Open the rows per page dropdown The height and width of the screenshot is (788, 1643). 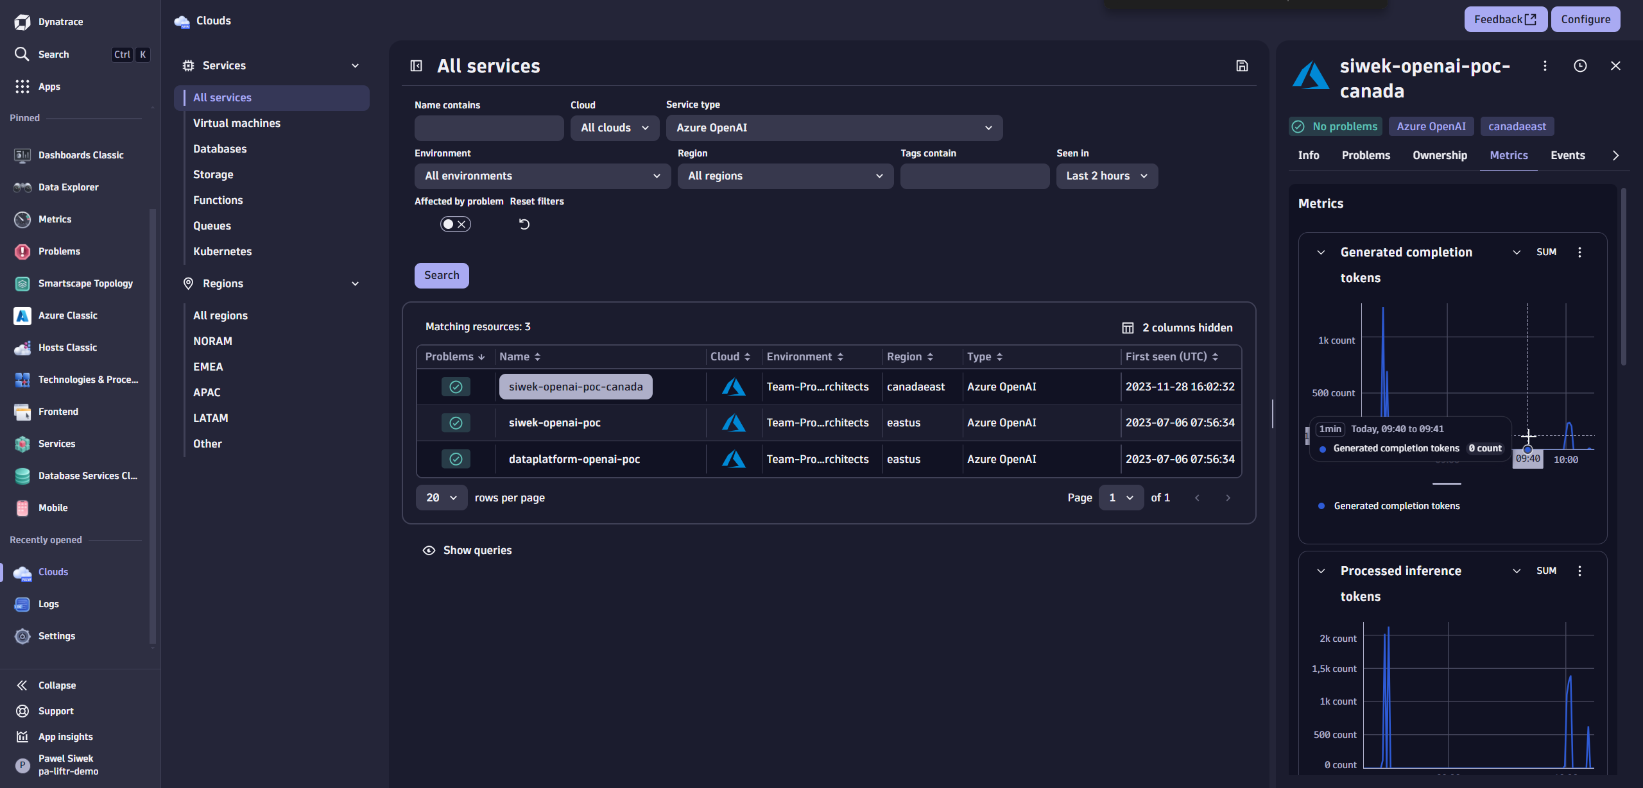(x=441, y=497)
